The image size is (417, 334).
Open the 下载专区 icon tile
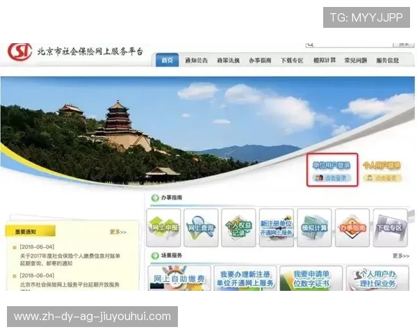tap(390, 228)
